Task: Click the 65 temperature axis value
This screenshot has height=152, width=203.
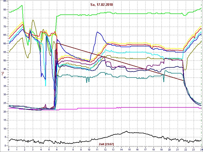Action: (x=5, y=35)
